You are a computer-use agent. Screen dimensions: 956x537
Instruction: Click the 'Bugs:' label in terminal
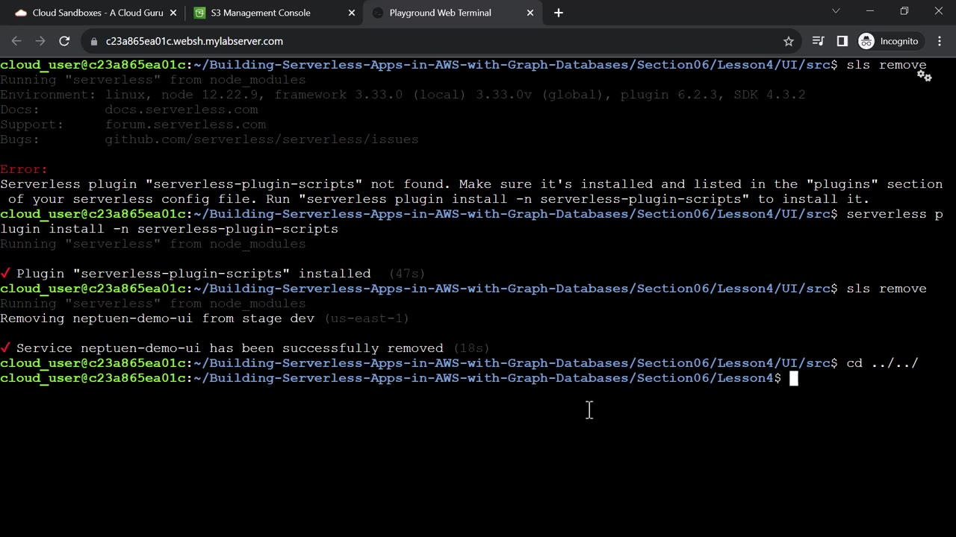20,139
